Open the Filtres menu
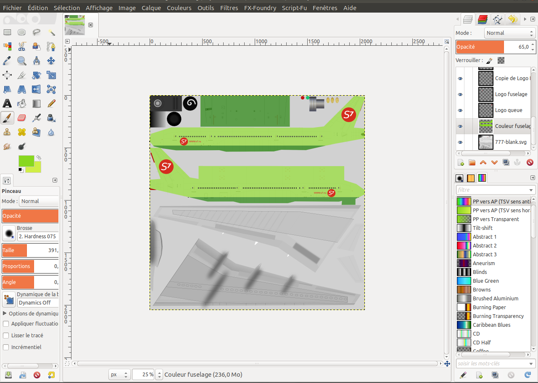This screenshot has height=383, width=538. tap(229, 8)
